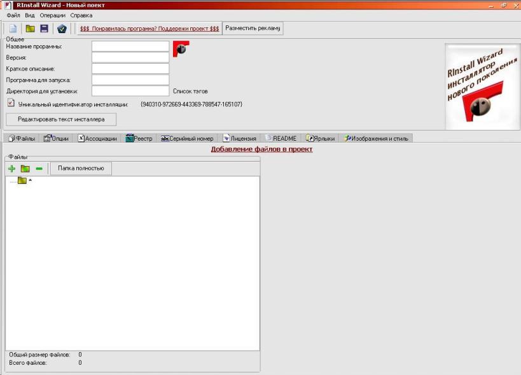Open the Справка menu
The image size is (521, 375).
[x=81, y=15]
